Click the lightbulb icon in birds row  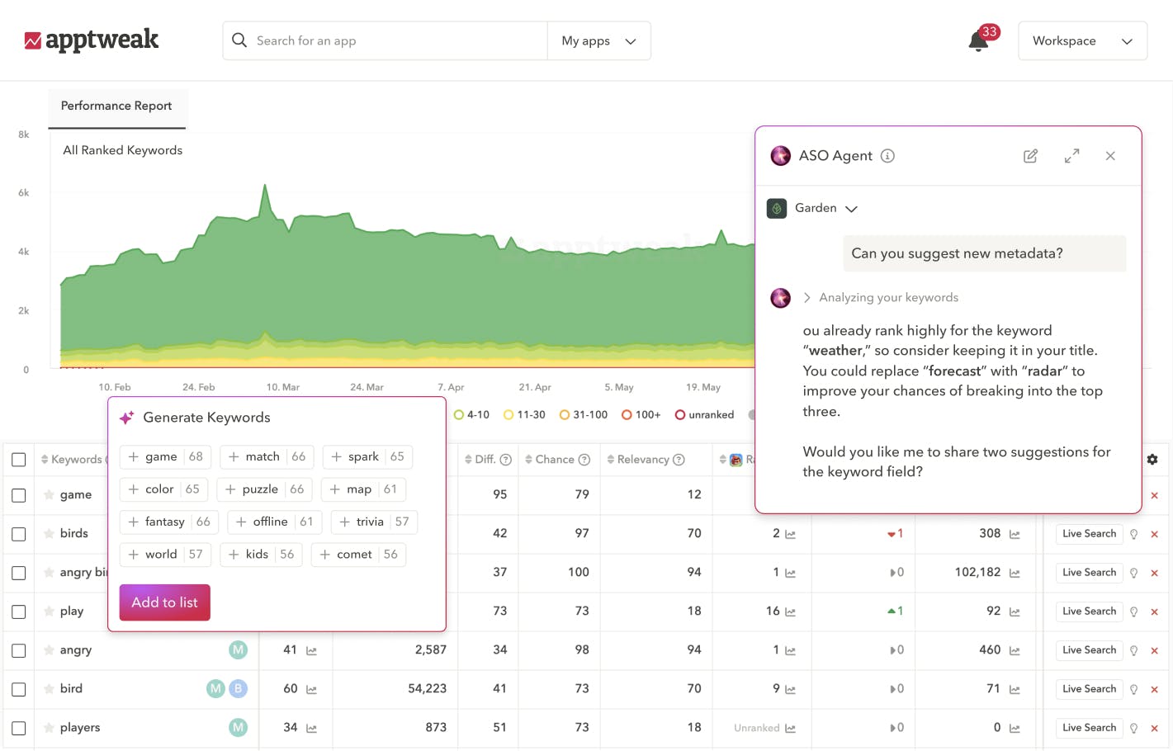(1134, 534)
